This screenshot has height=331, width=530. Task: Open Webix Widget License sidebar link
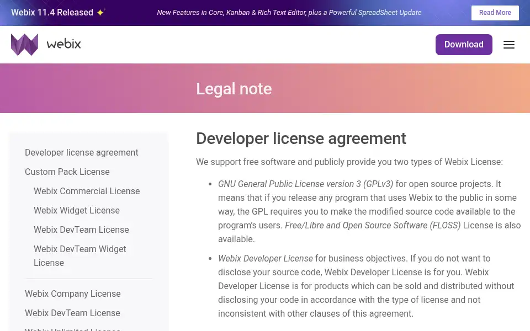(x=77, y=210)
